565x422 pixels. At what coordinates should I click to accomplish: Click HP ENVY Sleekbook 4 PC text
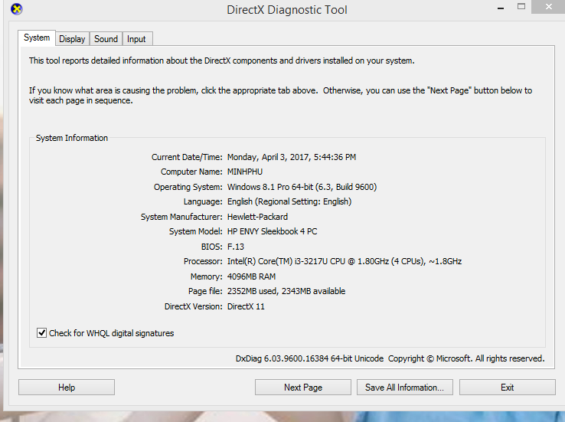click(272, 231)
